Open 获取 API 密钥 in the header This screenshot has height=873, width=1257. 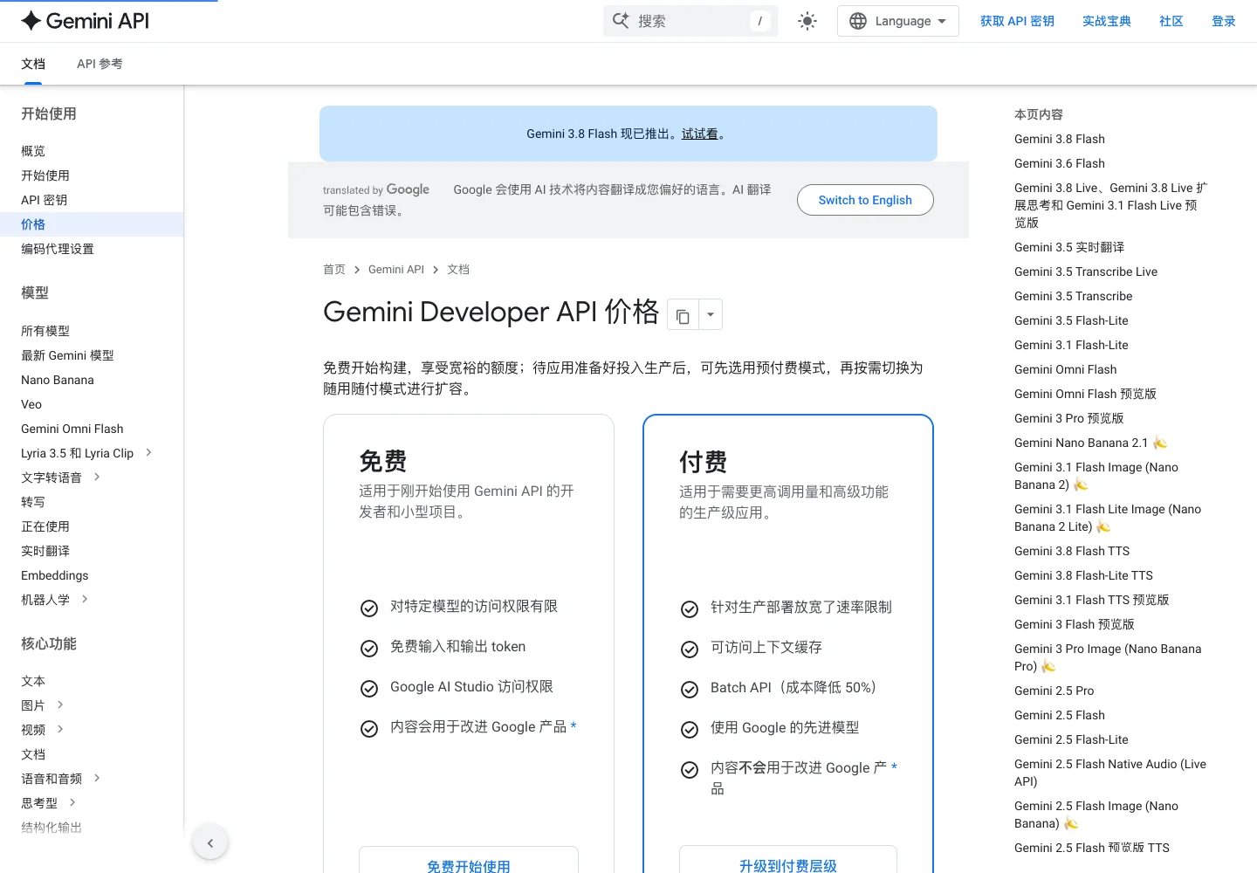(x=1017, y=21)
